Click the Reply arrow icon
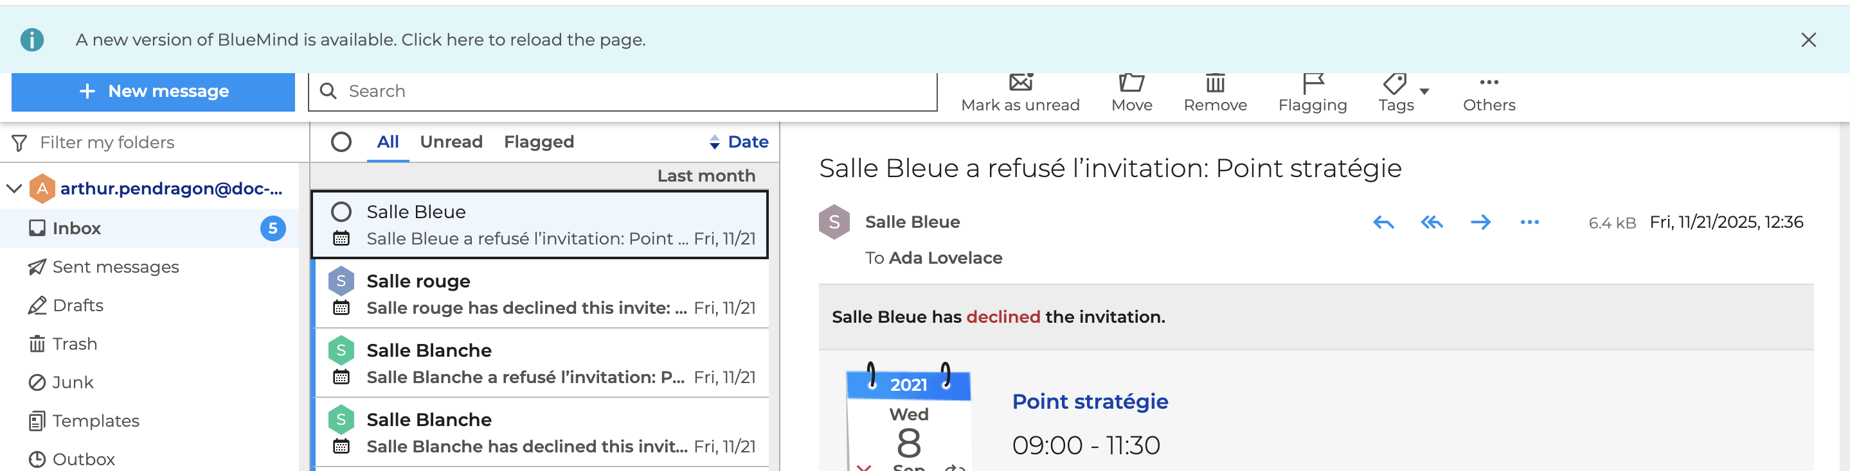The image size is (1850, 471). click(1383, 222)
